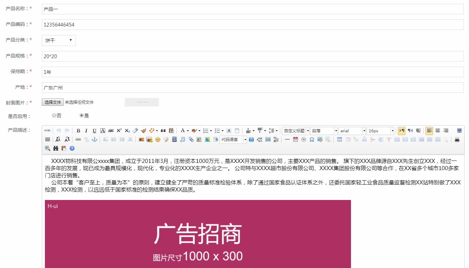469x268 pixels.
Task: Expand ordered list style dropdown
Action: pos(211,131)
